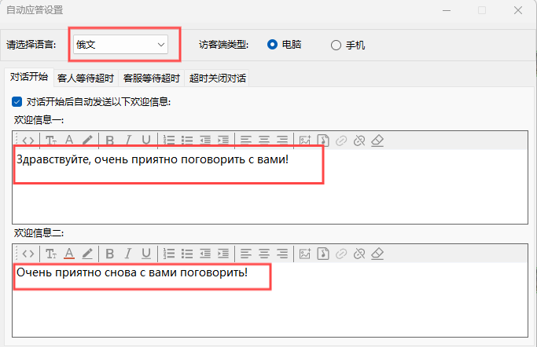Open font size picker in 欢迎信息一 toolbar
The width and height of the screenshot is (537, 347).
click(x=50, y=141)
